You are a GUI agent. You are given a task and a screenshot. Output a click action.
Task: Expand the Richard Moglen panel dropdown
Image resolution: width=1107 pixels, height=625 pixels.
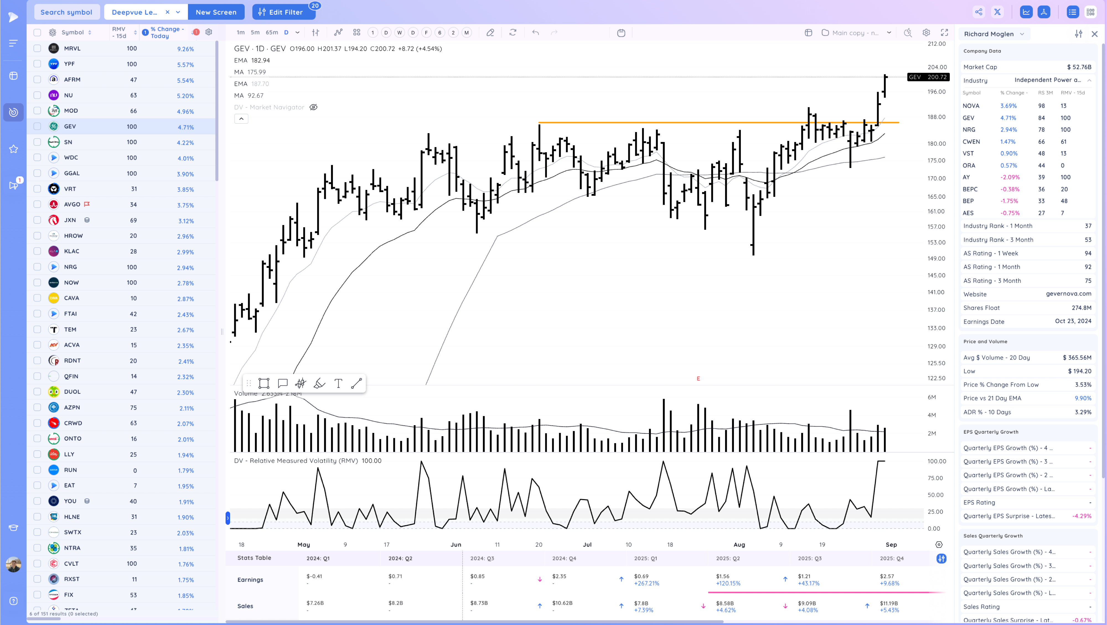click(1022, 34)
